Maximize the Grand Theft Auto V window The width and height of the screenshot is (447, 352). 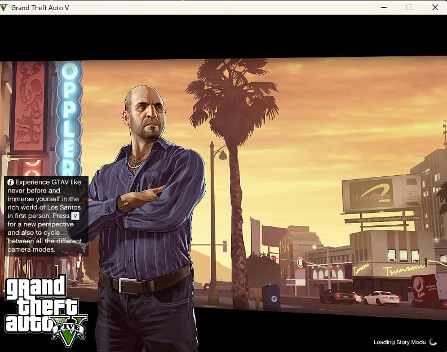point(409,7)
